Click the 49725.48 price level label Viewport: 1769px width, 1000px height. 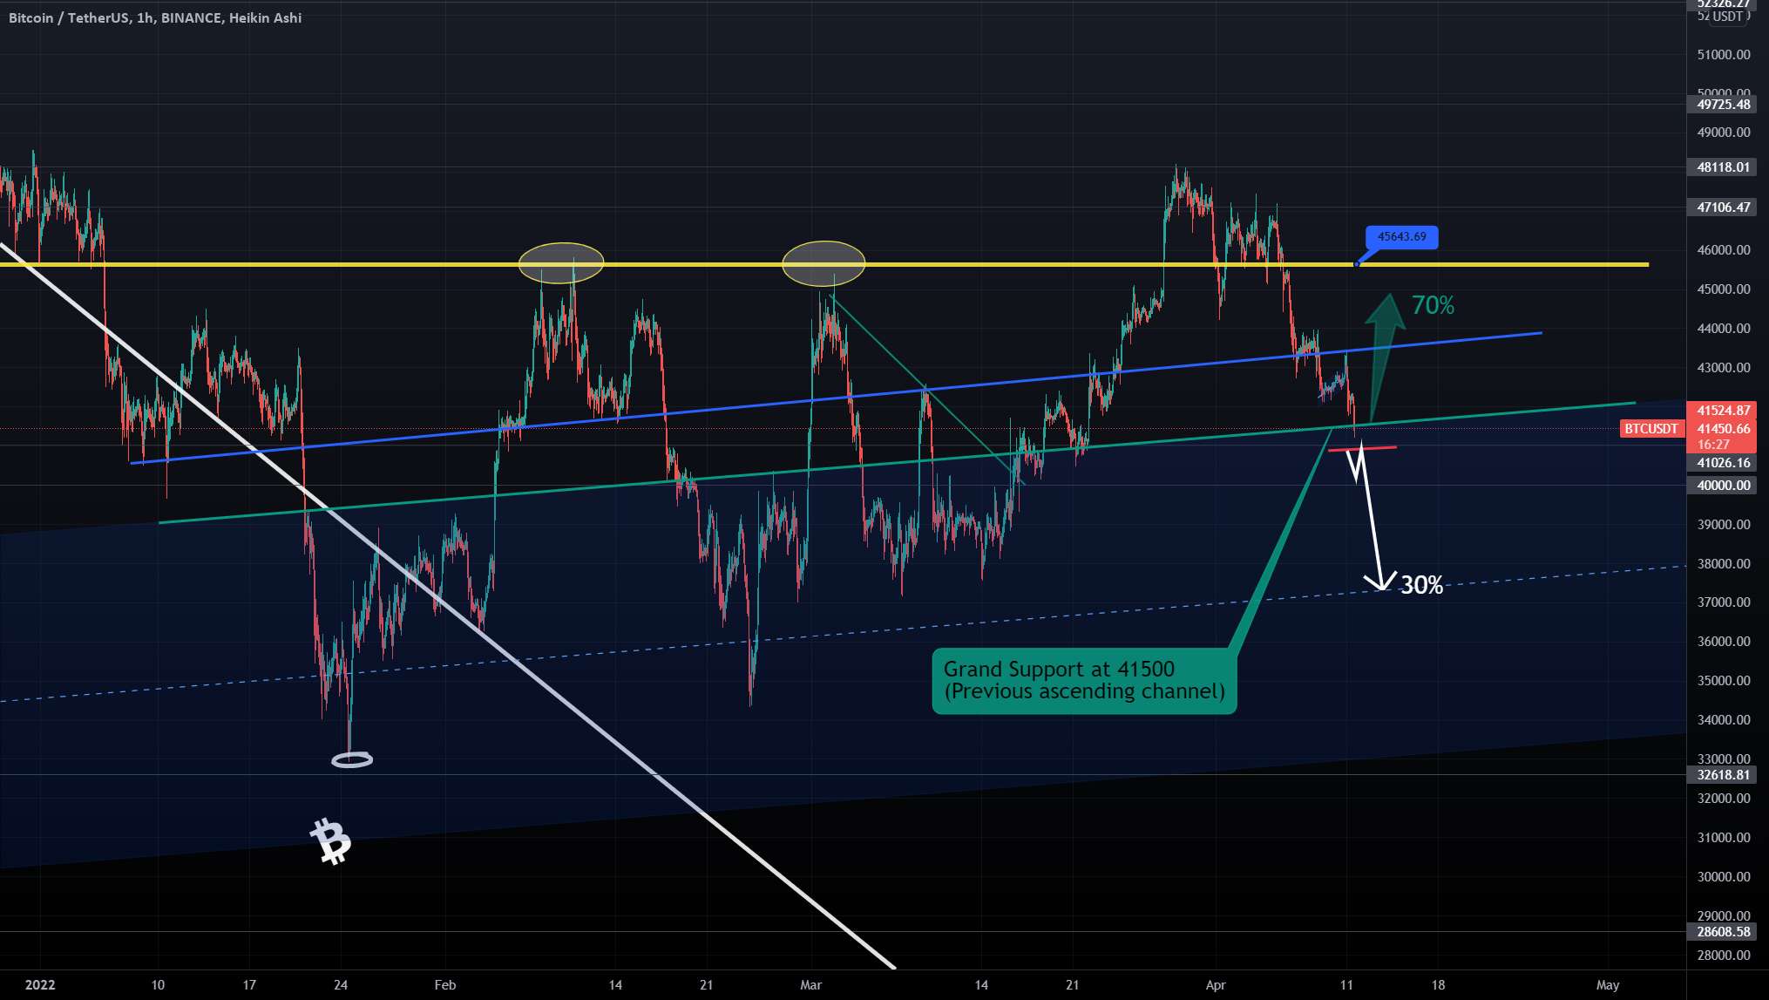1724,104
